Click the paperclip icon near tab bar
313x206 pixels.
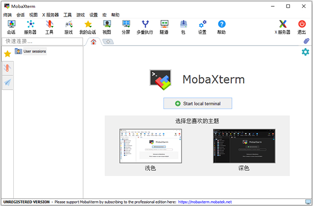pos(306,41)
